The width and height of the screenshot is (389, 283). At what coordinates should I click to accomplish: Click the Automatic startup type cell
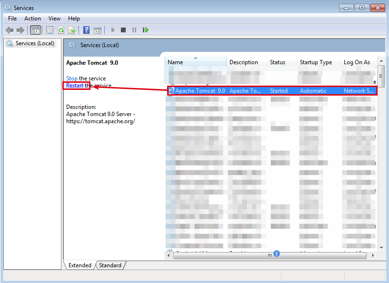313,91
